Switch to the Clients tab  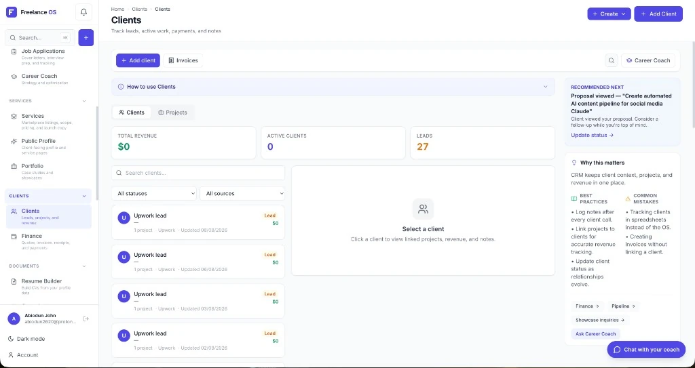[132, 113]
